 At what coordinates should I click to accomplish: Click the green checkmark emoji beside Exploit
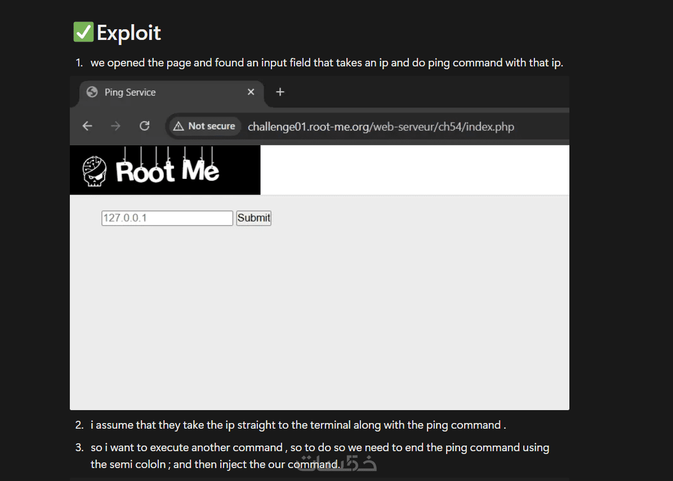tap(83, 32)
